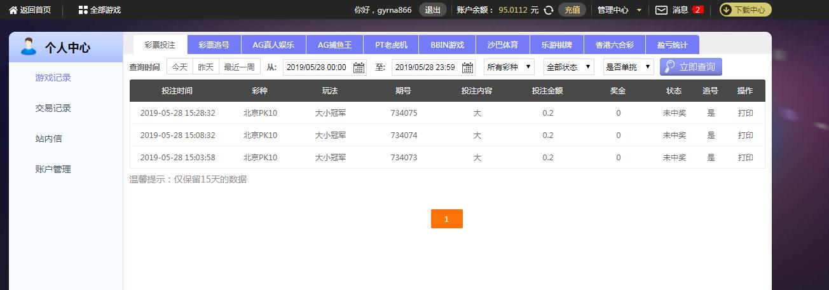
Task: Select 交易记录 in sidebar
Action: coord(53,108)
